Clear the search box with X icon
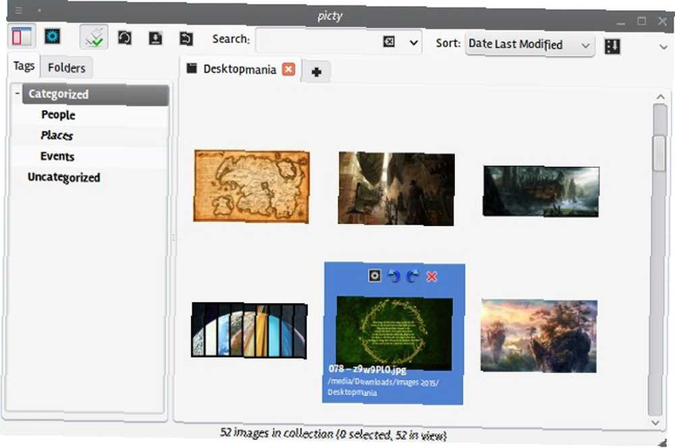675x448 pixels. click(389, 41)
